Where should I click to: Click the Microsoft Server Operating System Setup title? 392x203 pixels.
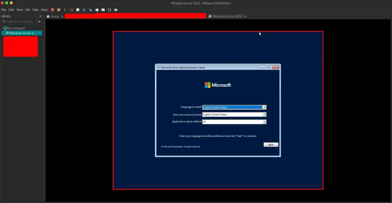tap(183, 68)
